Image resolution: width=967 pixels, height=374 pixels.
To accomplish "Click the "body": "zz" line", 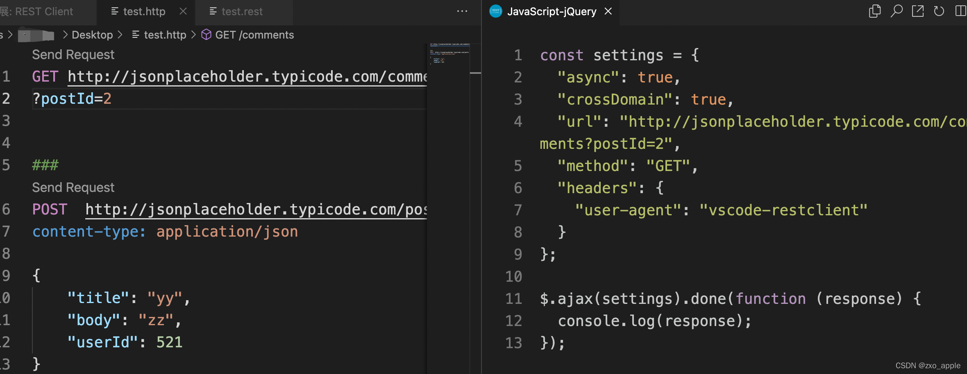I will 125,320.
